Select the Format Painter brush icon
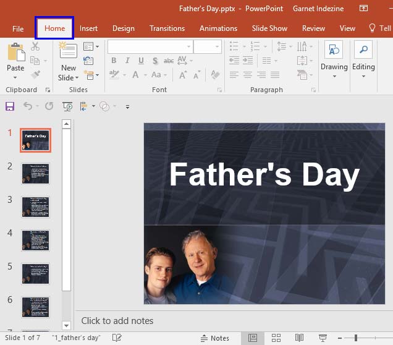The image size is (393, 345). 36,74
